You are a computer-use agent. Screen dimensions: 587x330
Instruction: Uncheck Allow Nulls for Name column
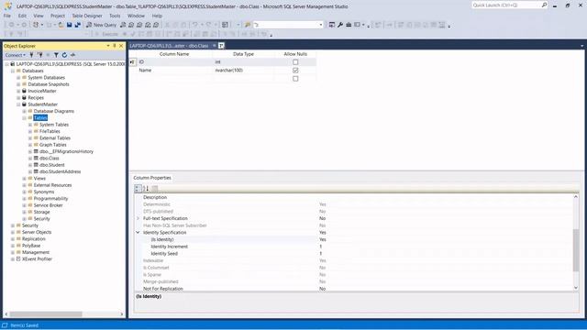tap(295, 71)
